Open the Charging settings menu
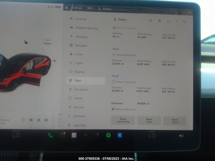This screenshot has width=215, height=161. point(79,37)
